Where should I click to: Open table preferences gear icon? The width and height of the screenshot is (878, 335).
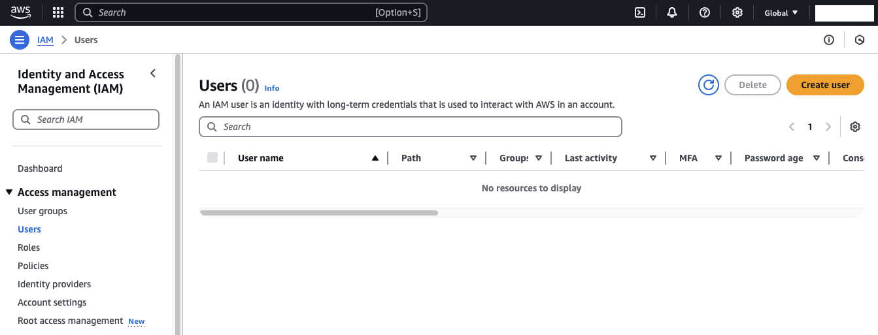click(854, 127)
